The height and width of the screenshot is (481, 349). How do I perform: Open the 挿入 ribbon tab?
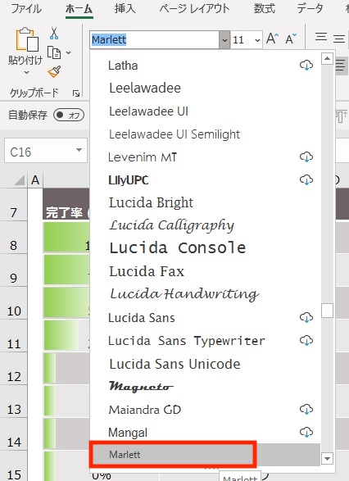(x=125, y=8)
